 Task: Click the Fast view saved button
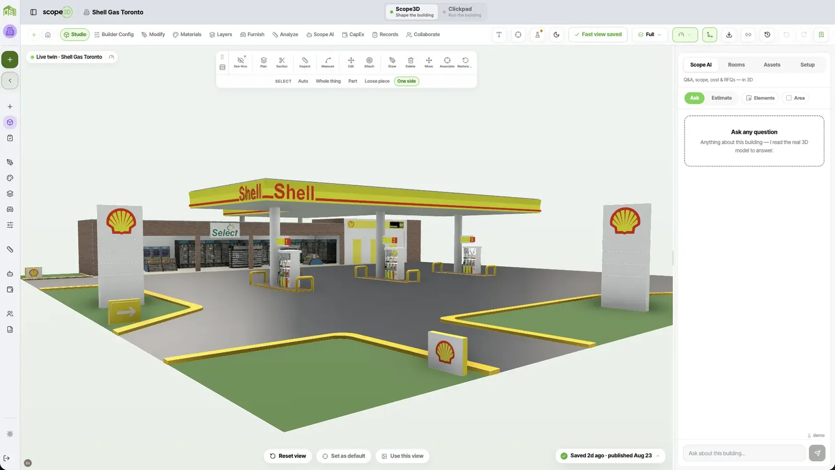[598, 34]
